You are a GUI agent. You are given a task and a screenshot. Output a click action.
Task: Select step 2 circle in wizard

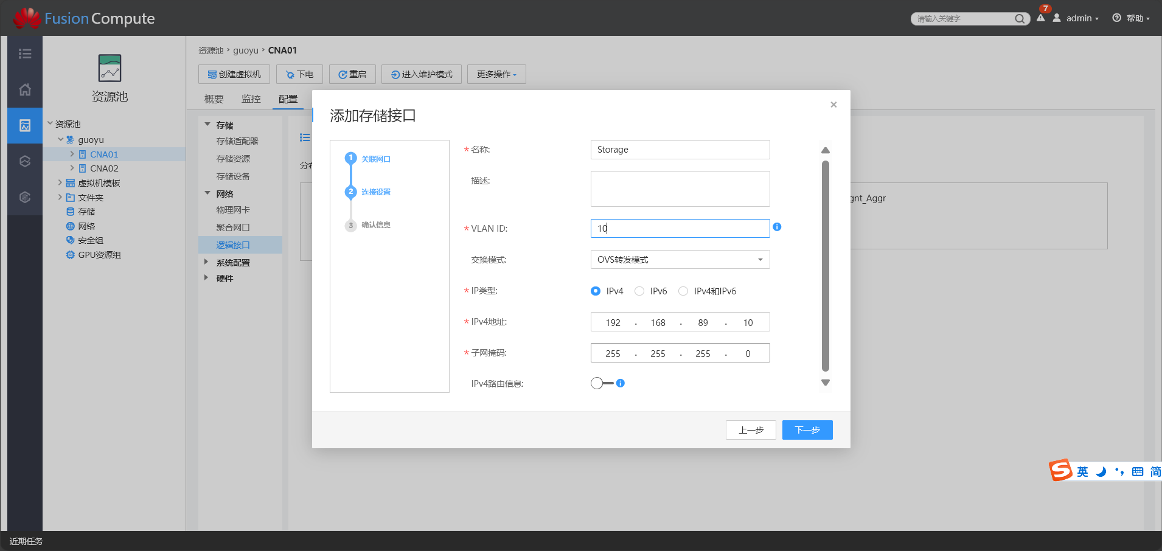pyautogui.click(x=350, y=192)
